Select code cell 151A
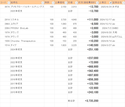 coord(5,45)
